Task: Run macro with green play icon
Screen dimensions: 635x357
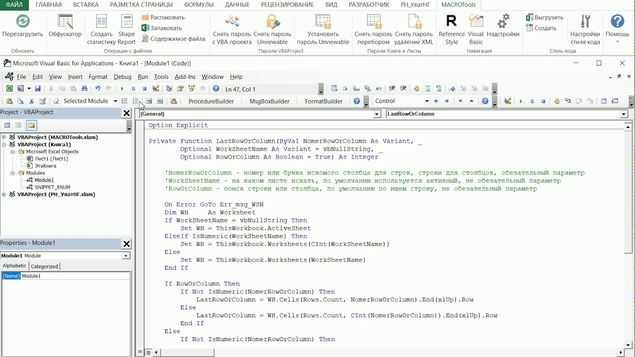Action: [x=122, y=89]
